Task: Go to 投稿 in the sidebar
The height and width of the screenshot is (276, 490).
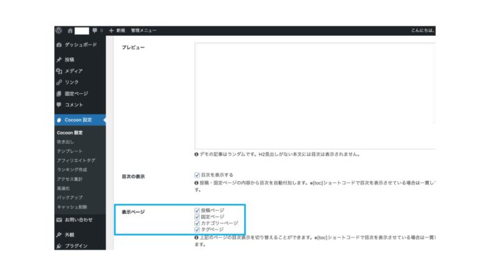Action: click(70, 59)
